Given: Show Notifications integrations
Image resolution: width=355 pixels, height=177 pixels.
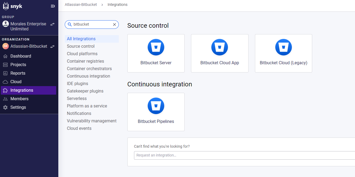Looking at the screenshot, I should pos(79,114).
